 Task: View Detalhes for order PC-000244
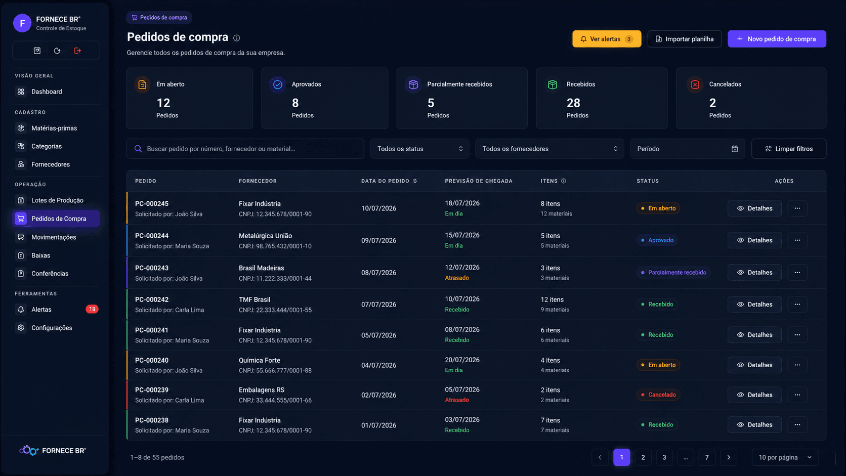[754, 240]
